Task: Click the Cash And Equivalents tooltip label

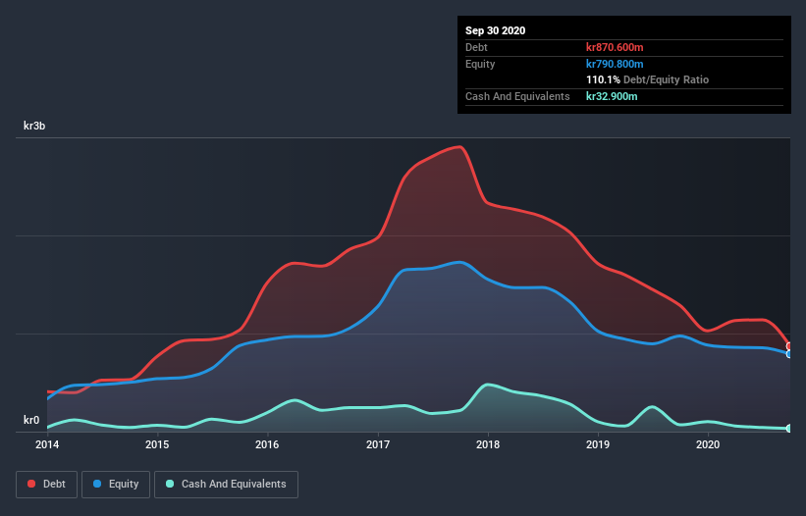Action: (x=517, y=96)
